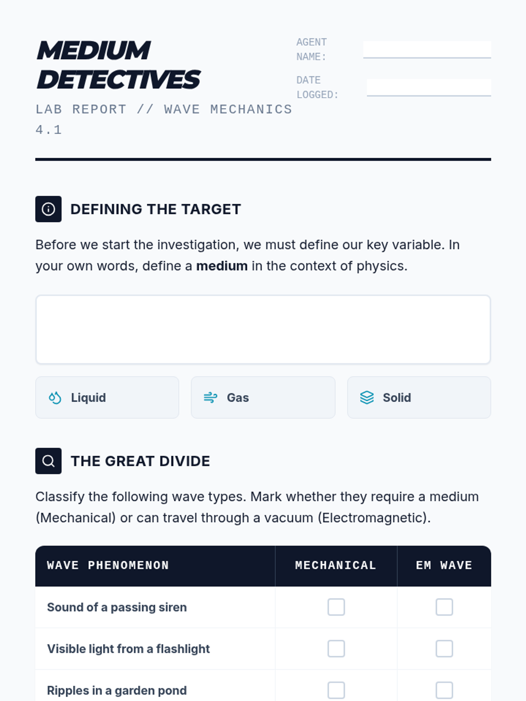The image size is (526, 701).
Task: Click the stacked layers icon on Solid card
Action: [367, 397]
